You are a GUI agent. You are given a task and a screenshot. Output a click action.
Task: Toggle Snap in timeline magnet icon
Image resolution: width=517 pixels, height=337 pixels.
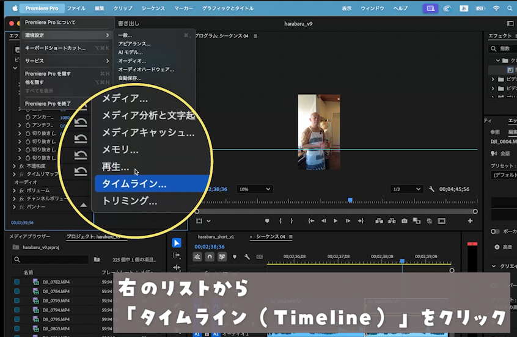pos(210,256)
